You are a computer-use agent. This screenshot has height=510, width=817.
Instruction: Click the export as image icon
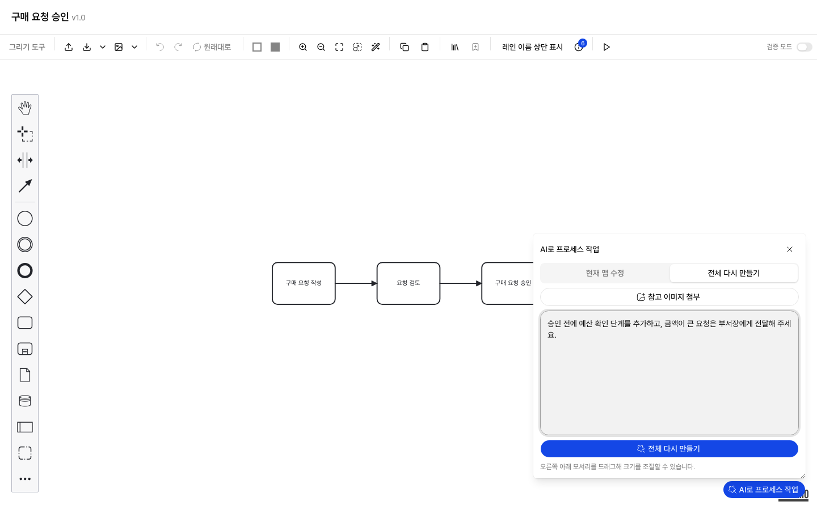point(119,47)
